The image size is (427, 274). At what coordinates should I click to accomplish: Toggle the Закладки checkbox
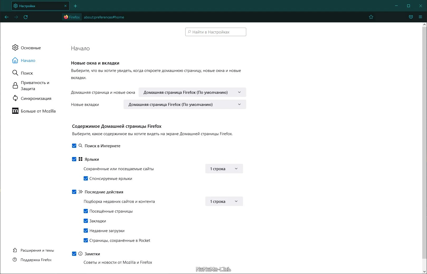(x=86, y=221)
